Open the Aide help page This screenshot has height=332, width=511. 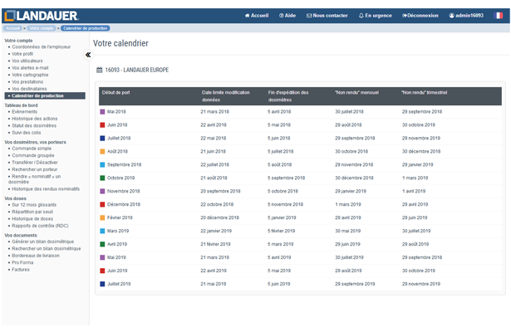coord(287,15)
